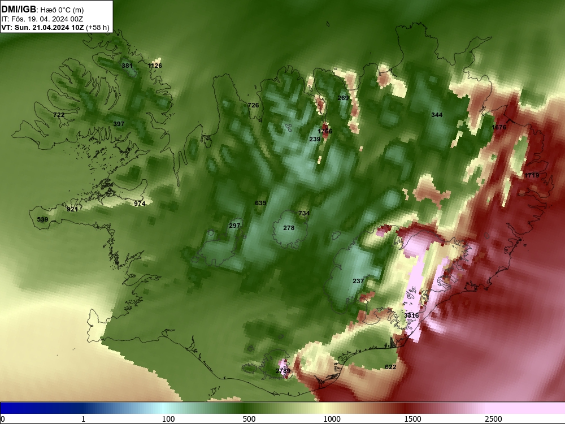This screenshot has width=565, height=424.
Task: Click the DMI/IGB title label
Action: [19, 10]
